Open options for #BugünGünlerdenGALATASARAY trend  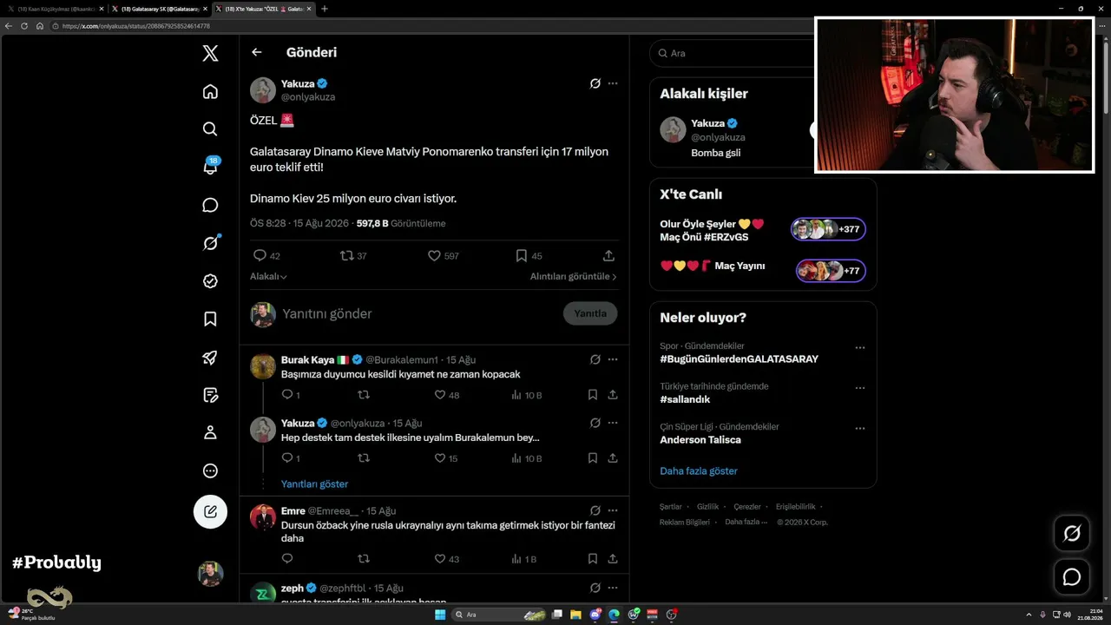860,347
